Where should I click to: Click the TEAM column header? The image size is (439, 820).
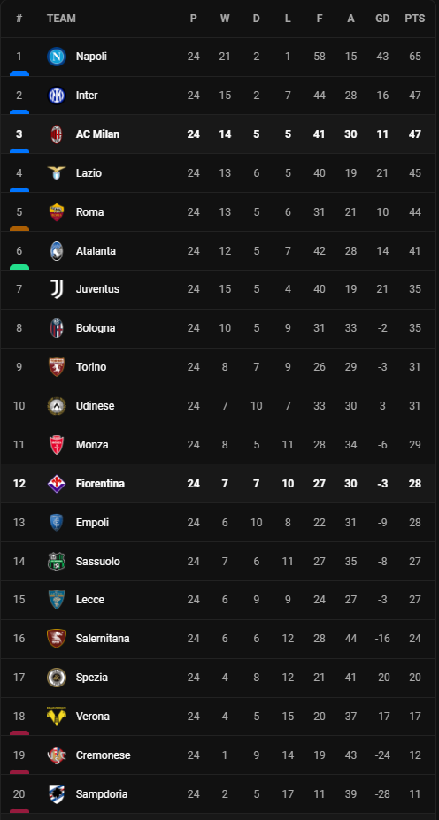click(x=61, y=19)
